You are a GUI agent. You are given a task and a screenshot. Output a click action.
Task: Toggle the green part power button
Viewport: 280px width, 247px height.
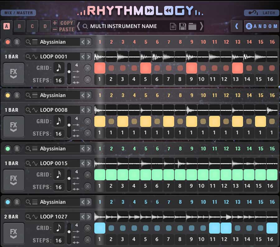[x=8, y=149]
